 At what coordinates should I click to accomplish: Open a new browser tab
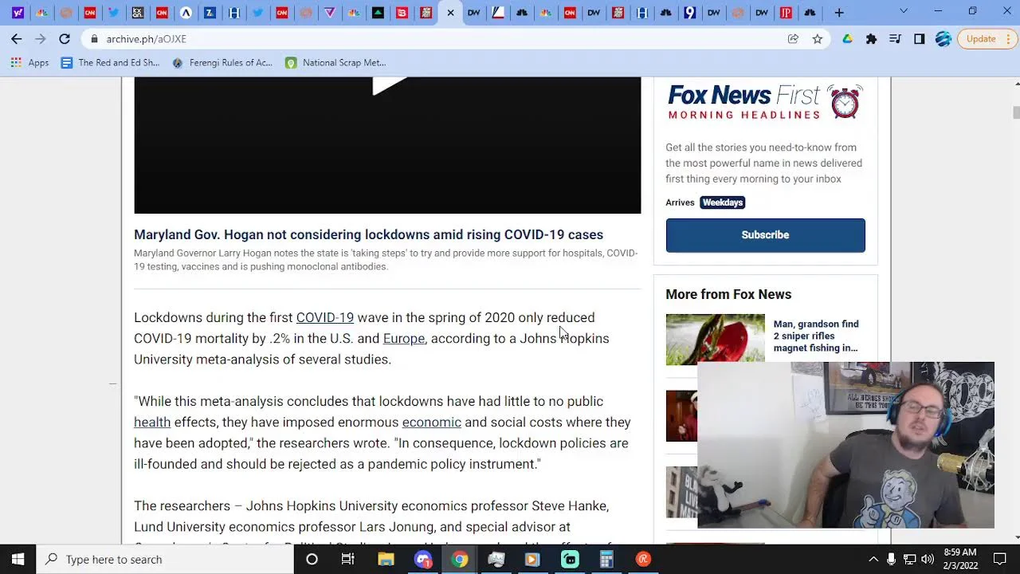(x=838, y=12)
